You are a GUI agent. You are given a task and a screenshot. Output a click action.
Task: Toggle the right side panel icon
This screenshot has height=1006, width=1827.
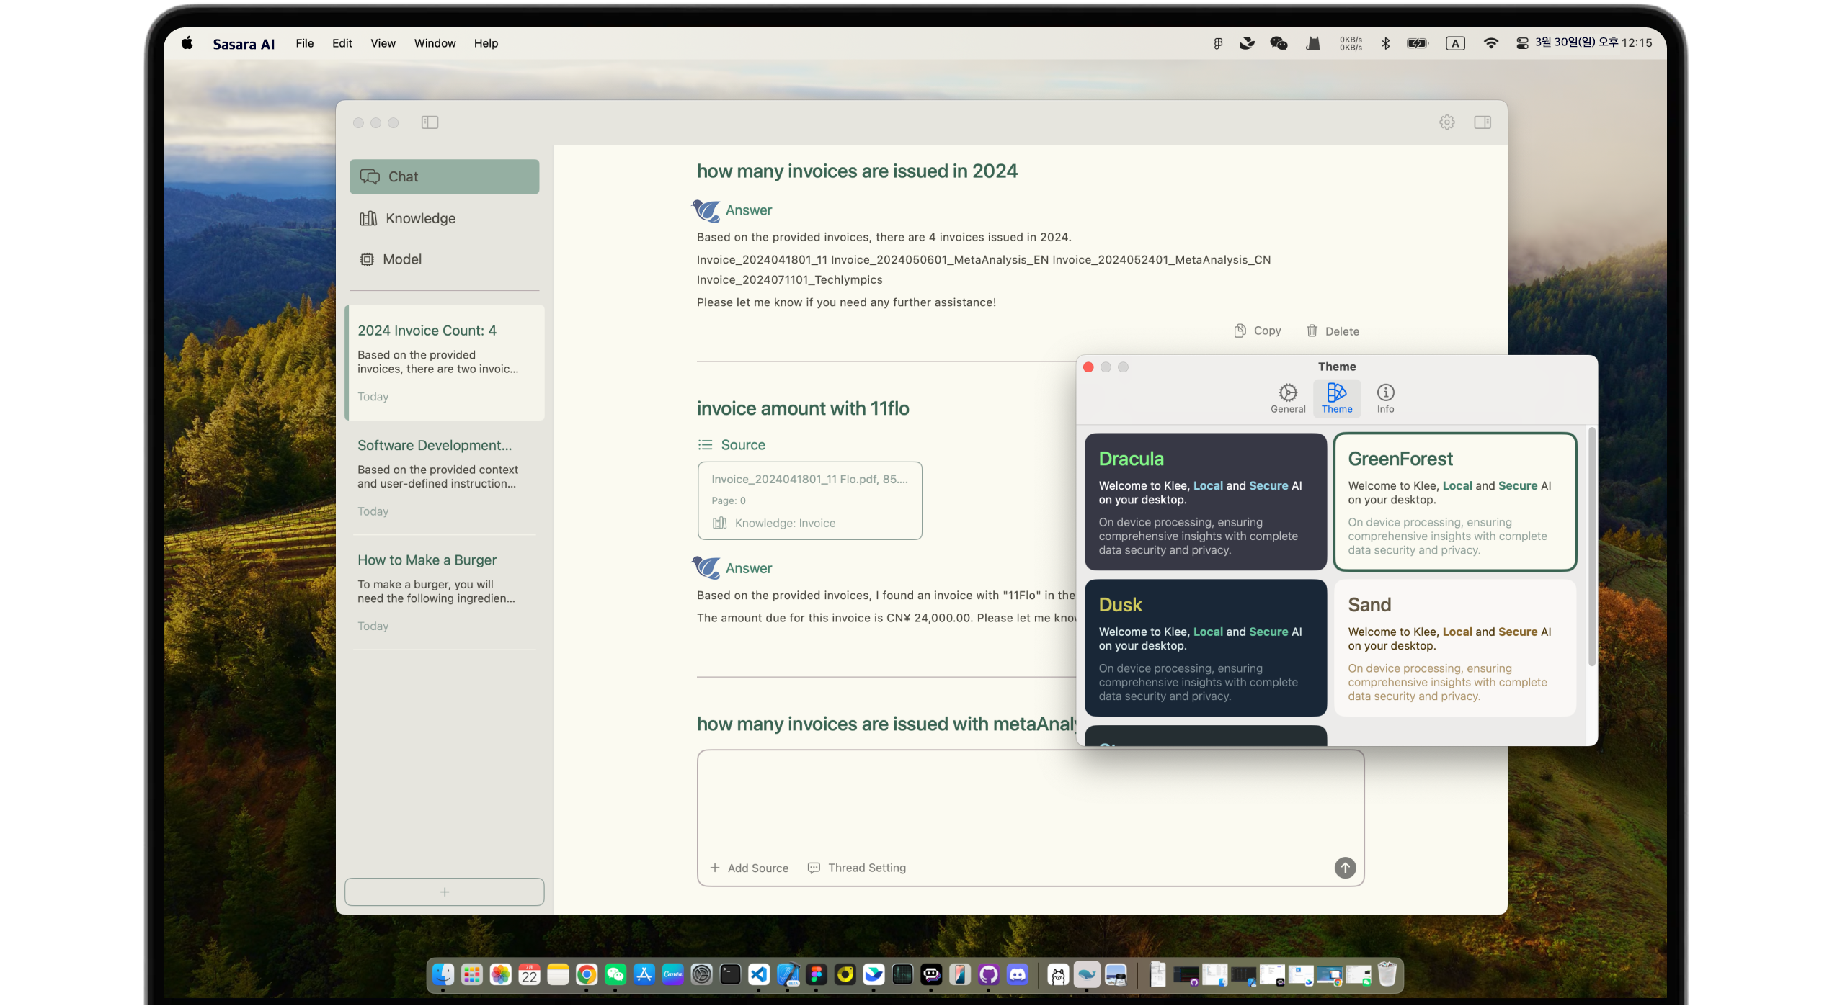click(1482, 122)
